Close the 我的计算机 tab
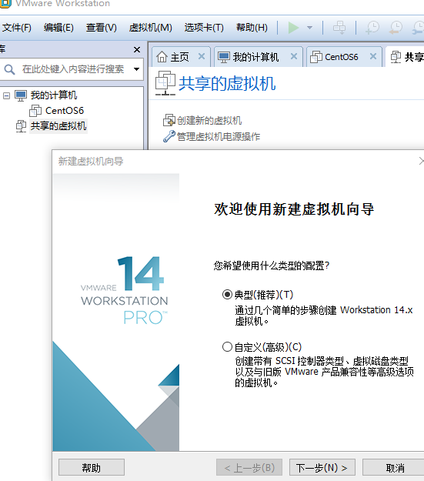This screenshot has height=481, width=424. (294, 56)
